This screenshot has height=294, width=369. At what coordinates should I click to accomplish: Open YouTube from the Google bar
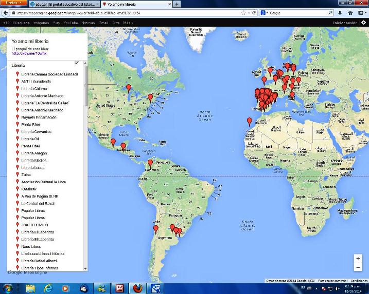(71, 23)
